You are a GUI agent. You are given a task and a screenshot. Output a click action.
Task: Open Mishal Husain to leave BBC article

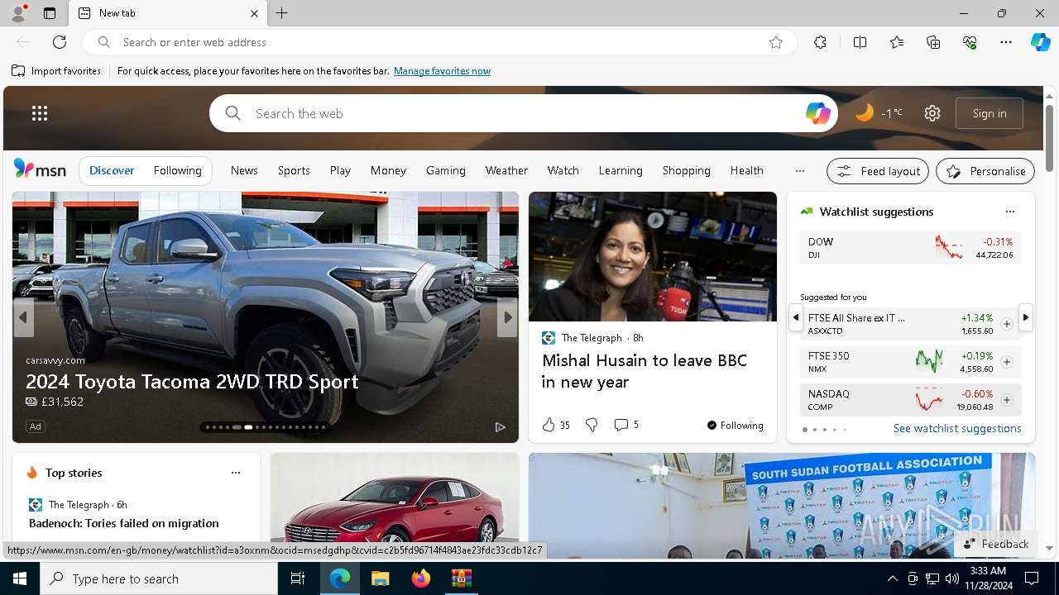[x=645, y=371]
